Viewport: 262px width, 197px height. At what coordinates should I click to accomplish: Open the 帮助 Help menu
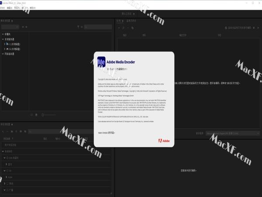[x=33, y=8]
